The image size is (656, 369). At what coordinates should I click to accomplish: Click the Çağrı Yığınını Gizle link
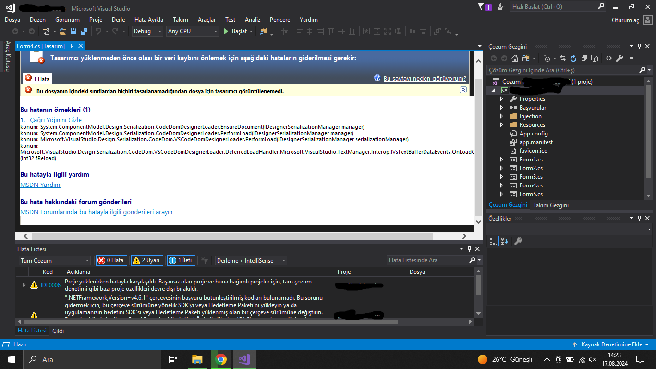(56, 120)
